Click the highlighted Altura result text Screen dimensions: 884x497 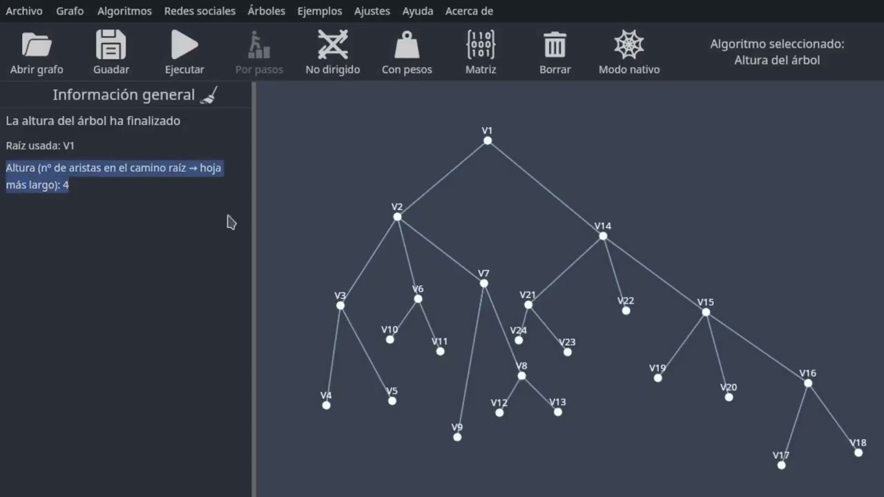click(114, 177)
